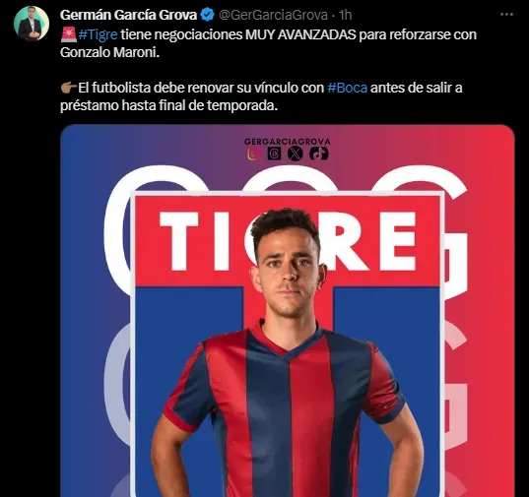
Task: Click the Instagram icon in the image
Action: 254,154
